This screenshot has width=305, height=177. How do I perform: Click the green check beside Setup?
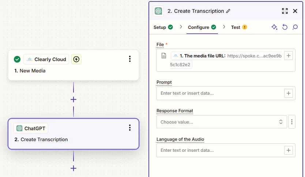tap(170, 27)
